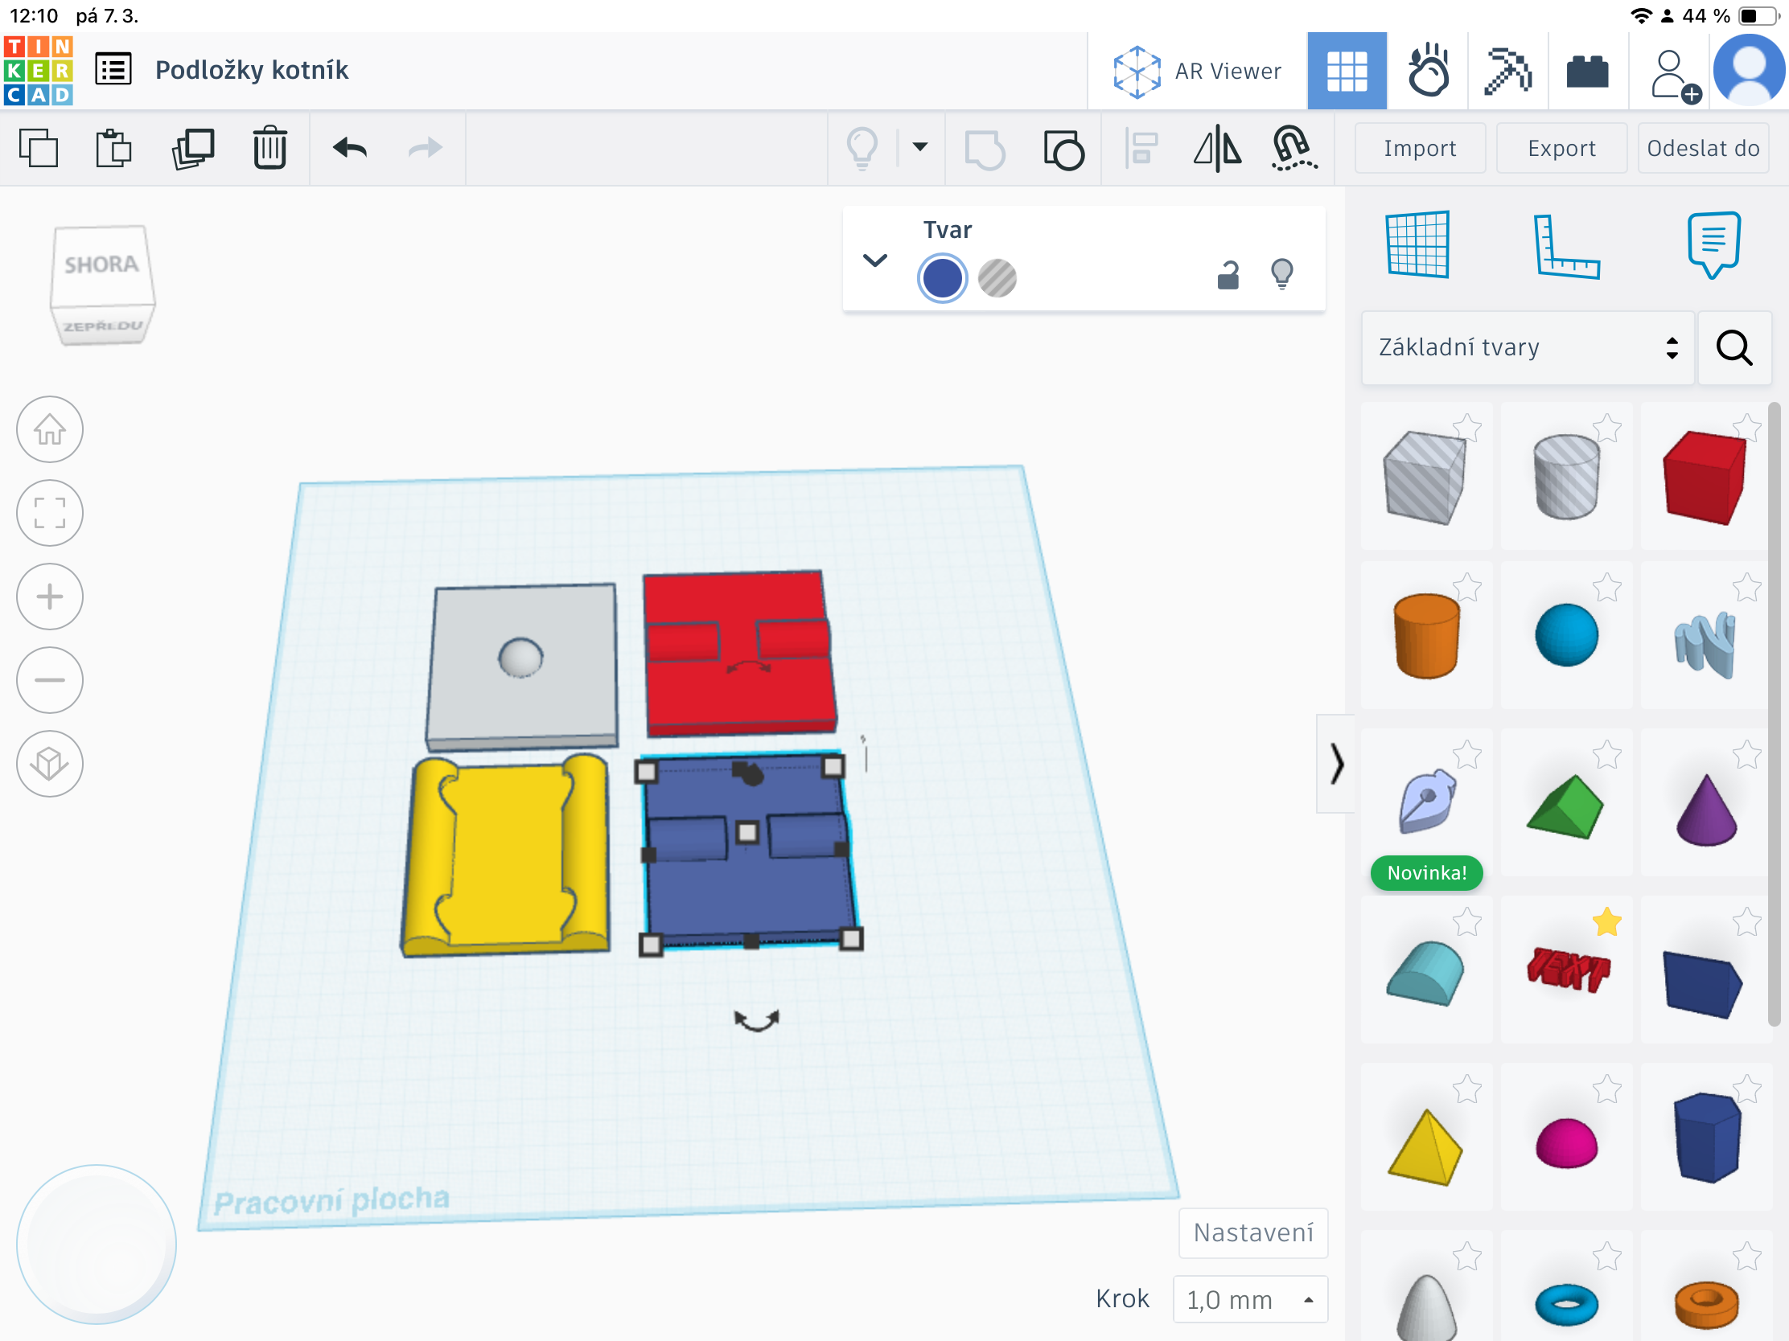The image size is (1789, 1341).
Task: Select the solid blue color swatch
Action: [942, 278]
